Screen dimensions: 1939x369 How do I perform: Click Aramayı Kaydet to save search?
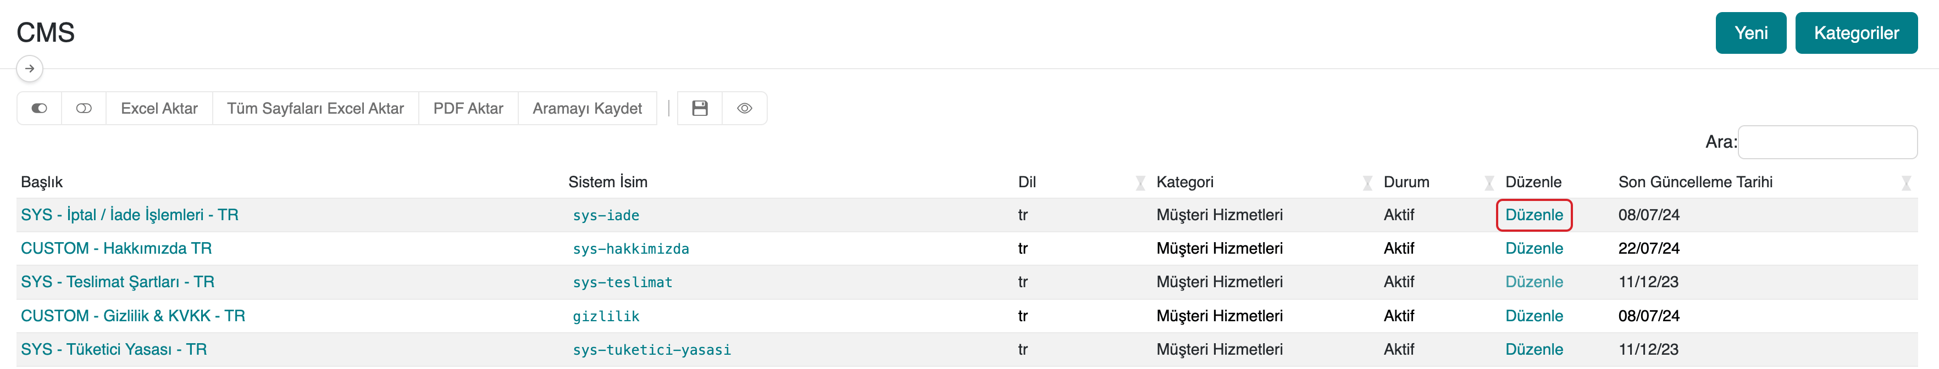586,108
